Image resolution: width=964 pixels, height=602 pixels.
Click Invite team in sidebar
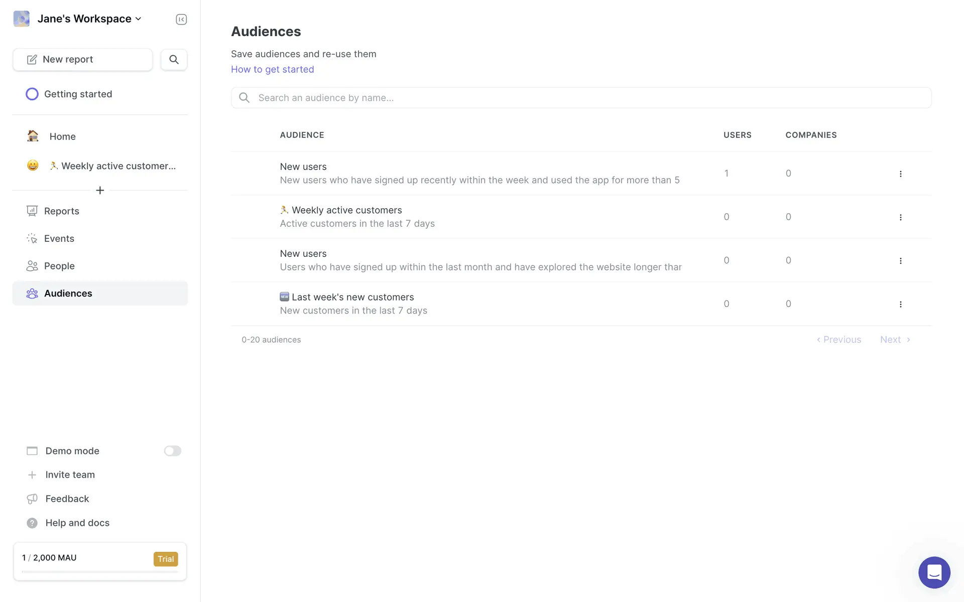click(70, 475)
